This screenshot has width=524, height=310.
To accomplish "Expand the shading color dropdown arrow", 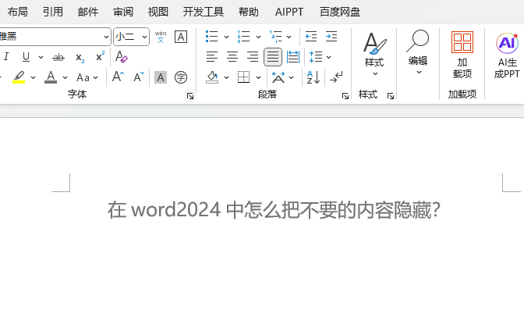I will tap(226, 77).
